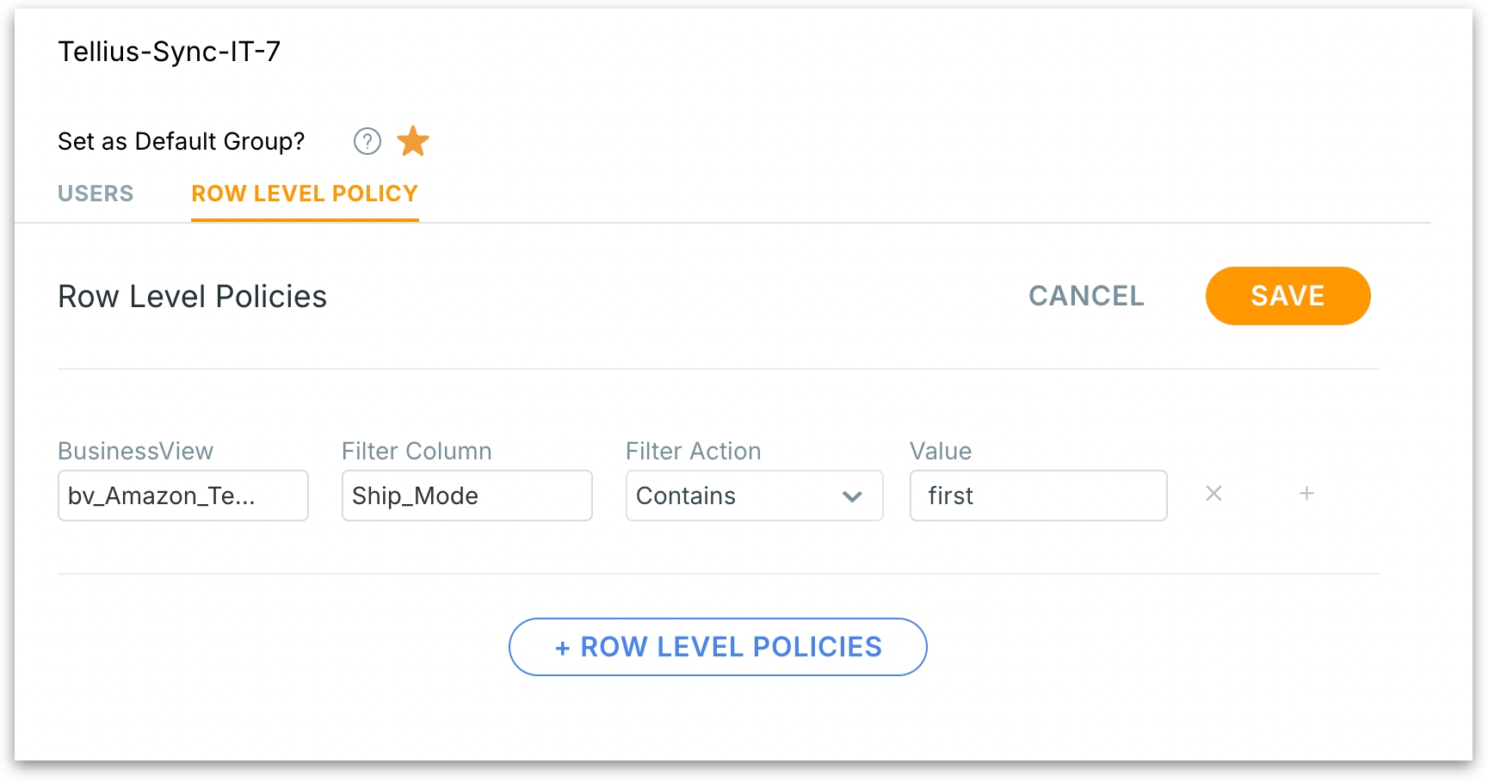Cancel the row level policy changes
The width and height of the screenshot is (1488, 782).
(x=1086, y=296)
